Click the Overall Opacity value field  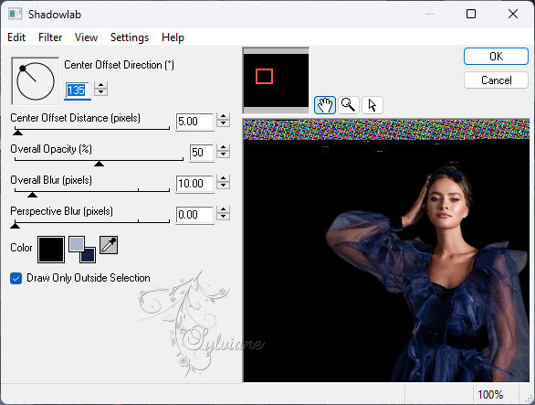(x=201, y=153)
